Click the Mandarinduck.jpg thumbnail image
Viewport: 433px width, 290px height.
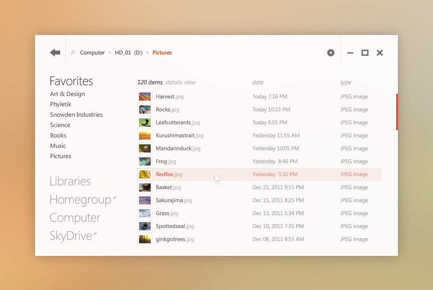[145, 149]
